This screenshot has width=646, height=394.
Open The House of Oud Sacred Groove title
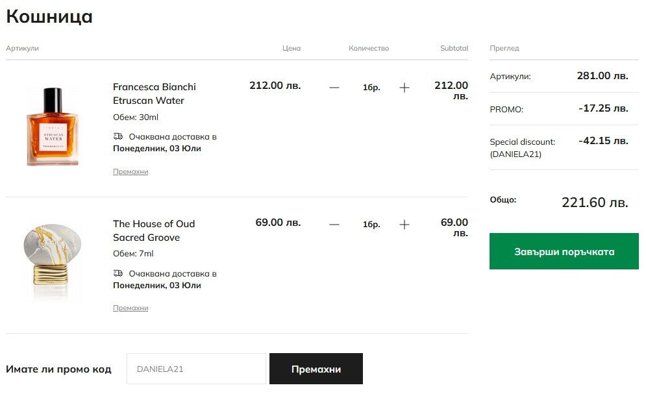point(154,230)
